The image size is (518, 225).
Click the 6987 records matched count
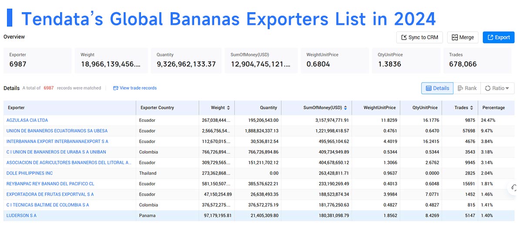49,88
